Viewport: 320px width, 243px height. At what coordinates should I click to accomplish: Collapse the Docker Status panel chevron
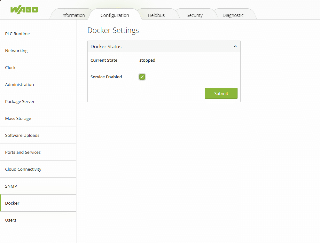(x=235, y=46)
